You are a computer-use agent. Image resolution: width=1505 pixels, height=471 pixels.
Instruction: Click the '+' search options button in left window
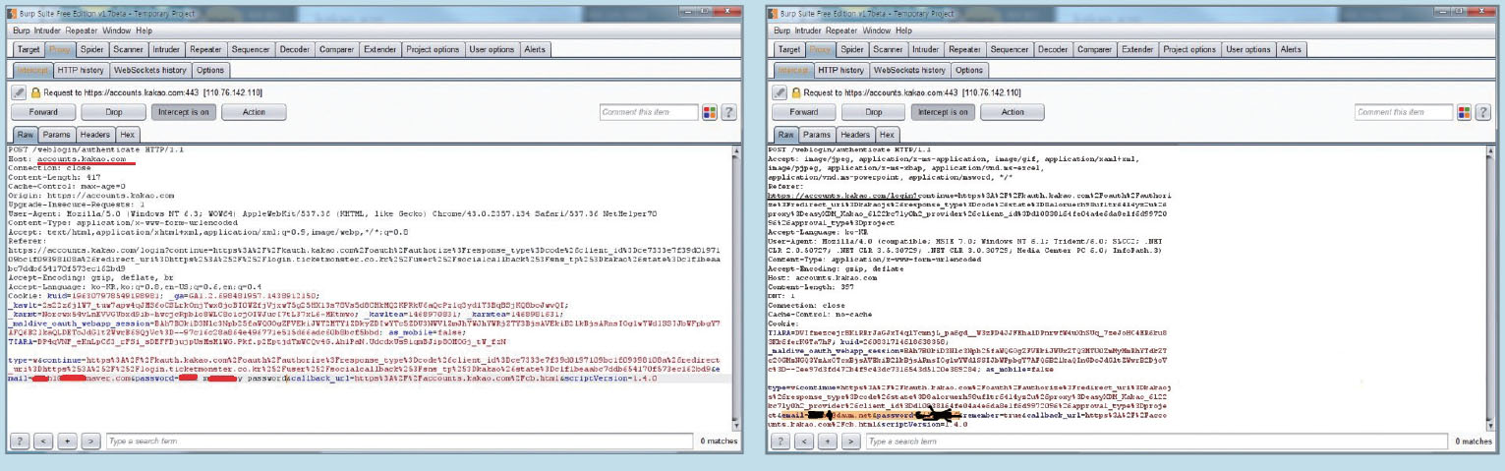(68, 442)
